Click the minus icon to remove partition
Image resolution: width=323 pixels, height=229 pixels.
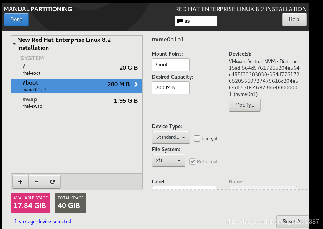click(37, 182)
